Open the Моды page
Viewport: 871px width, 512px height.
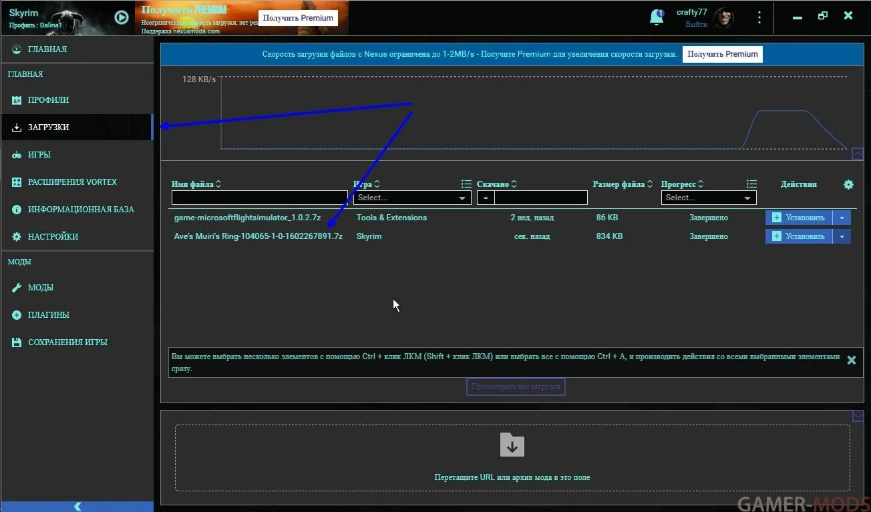point(77,287)
